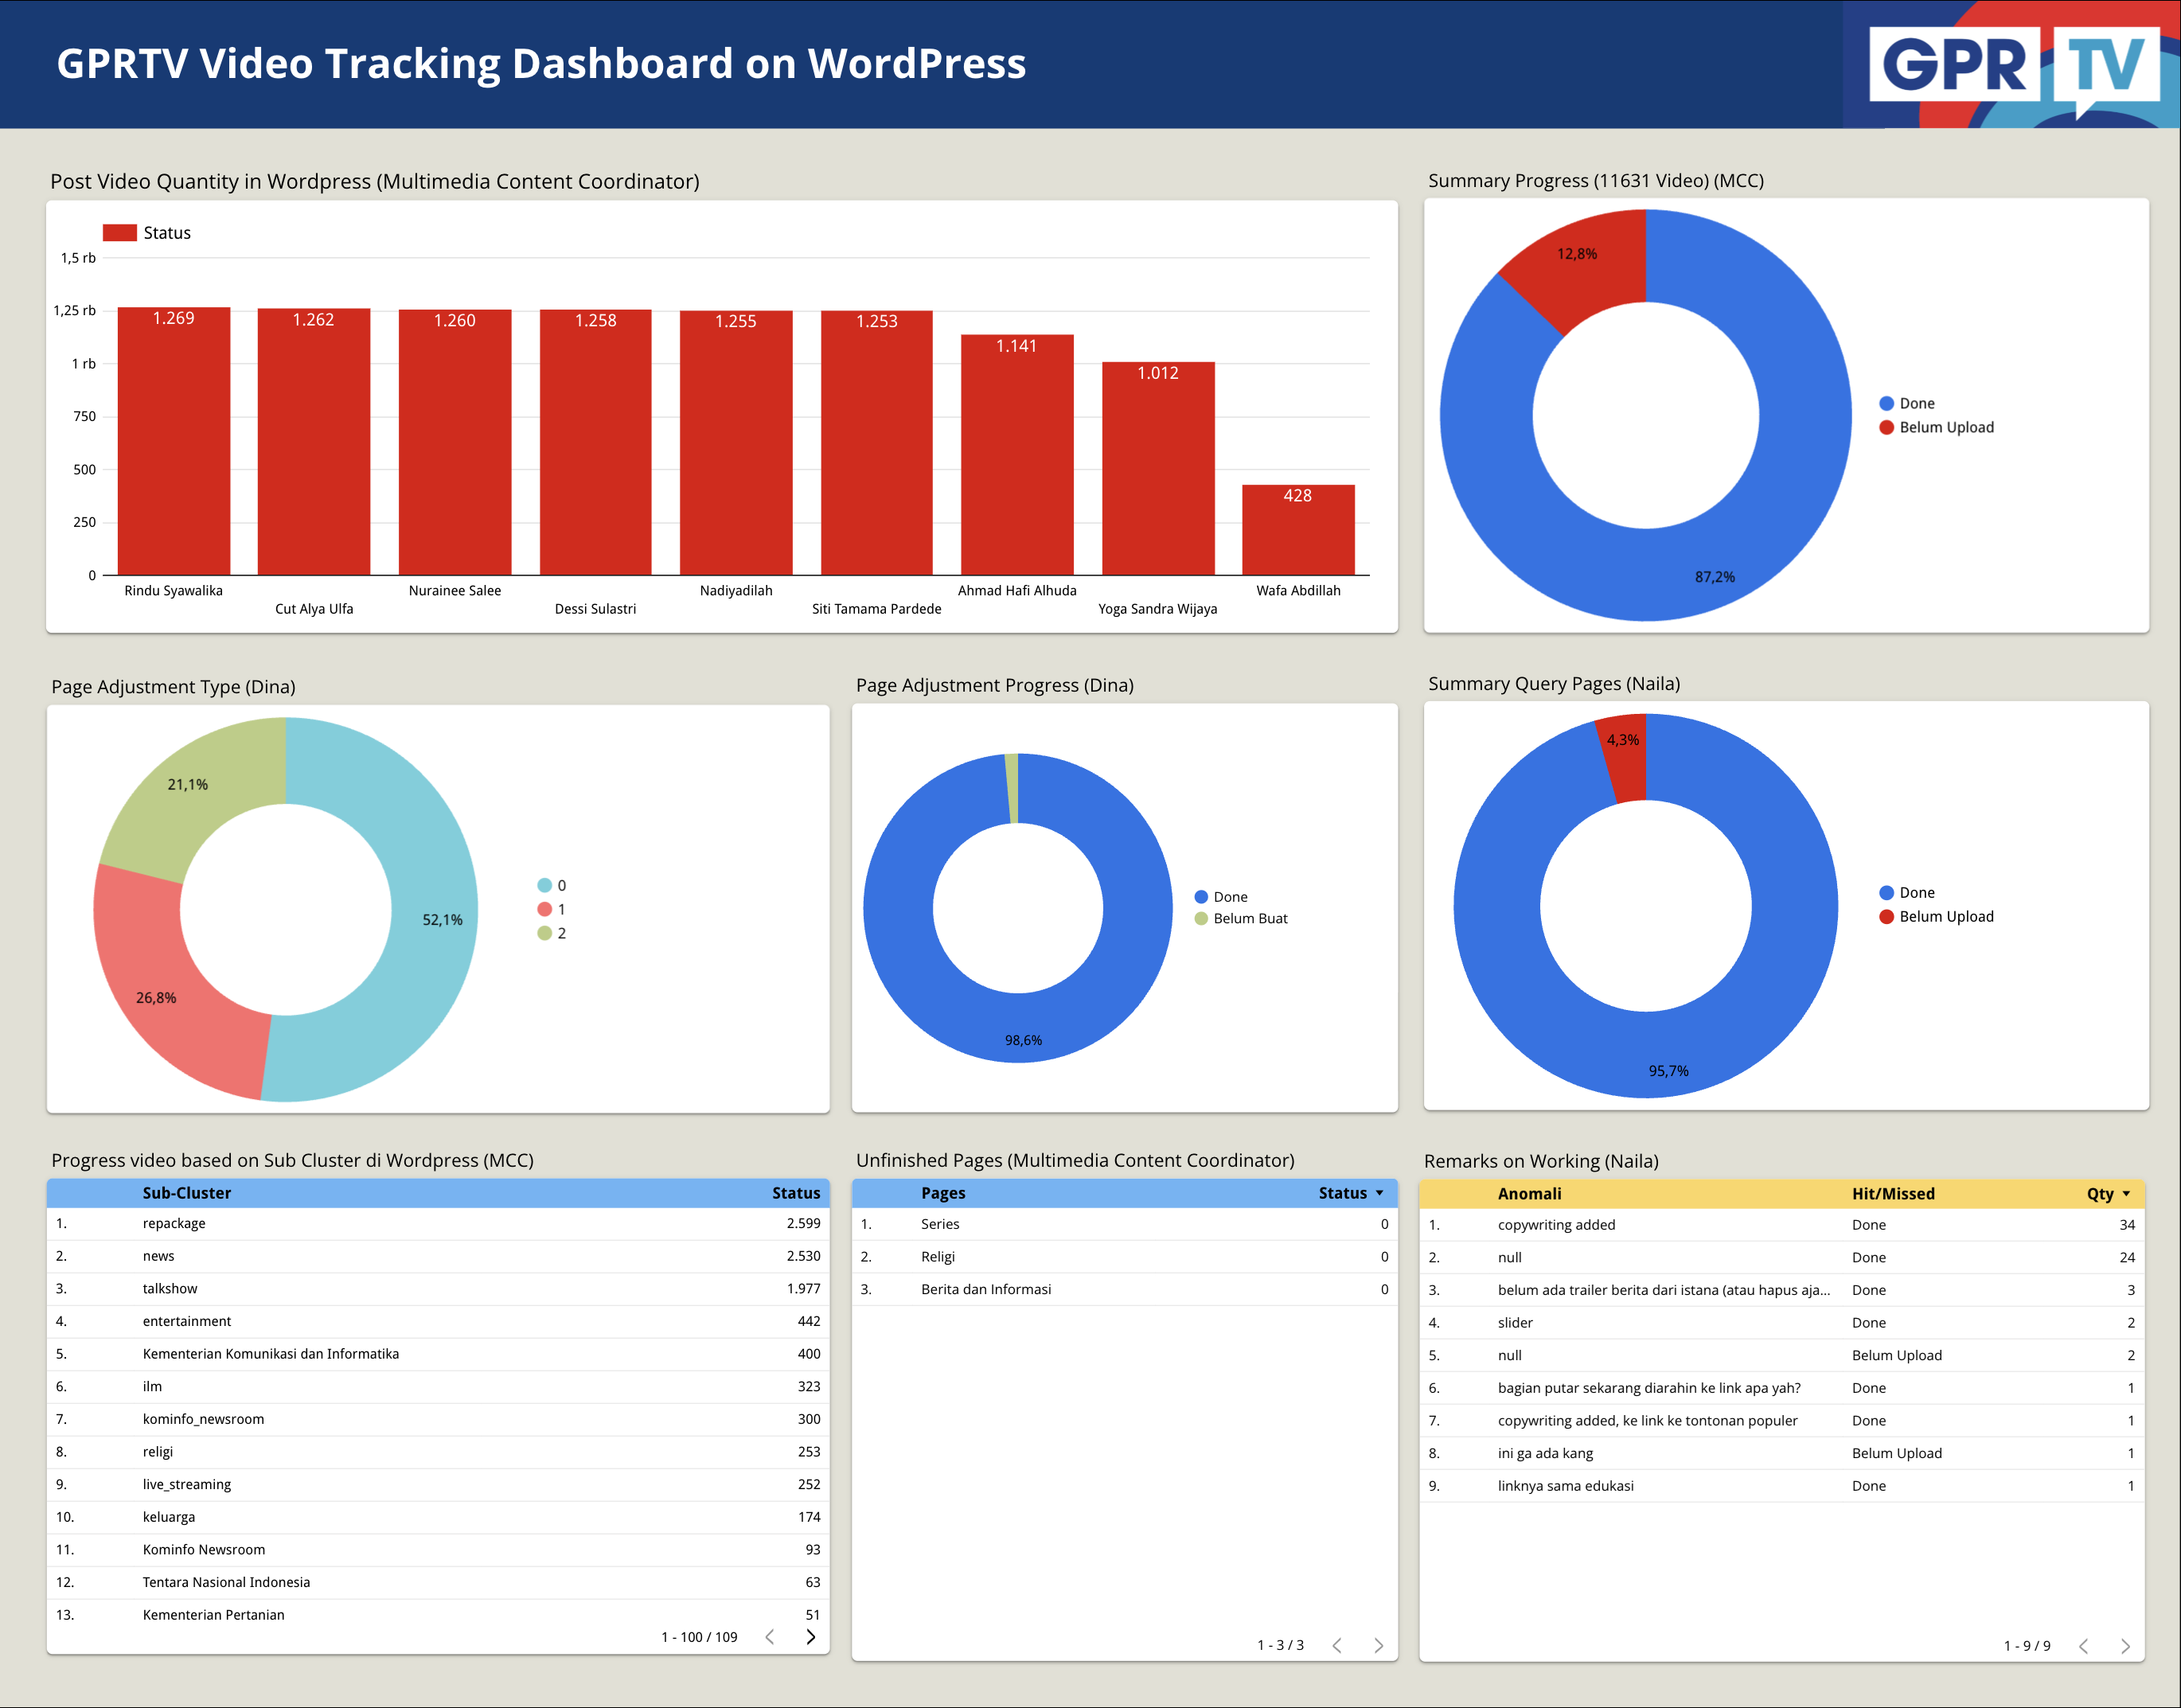
Task: Go to next page of Sub-Cluster table
Action: [x=811, y=1637]
